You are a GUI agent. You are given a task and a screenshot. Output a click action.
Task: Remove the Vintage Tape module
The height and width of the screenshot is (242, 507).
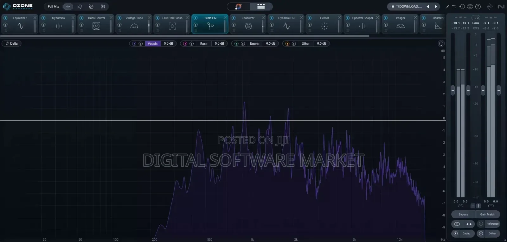tap(149, 18)
